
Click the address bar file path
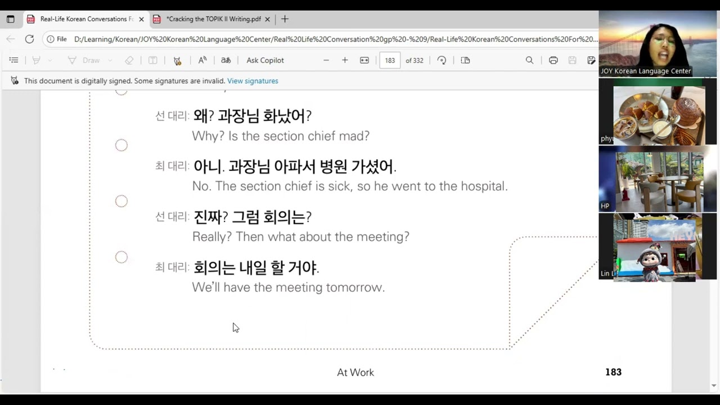(336, 39)
